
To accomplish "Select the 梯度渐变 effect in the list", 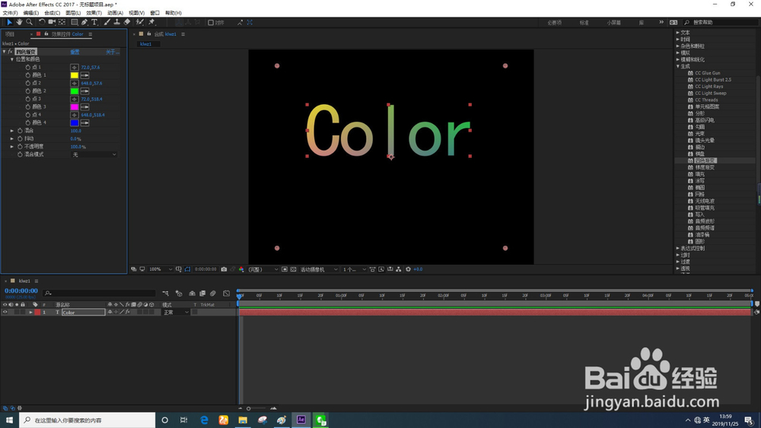I will [x=705, y=167].
